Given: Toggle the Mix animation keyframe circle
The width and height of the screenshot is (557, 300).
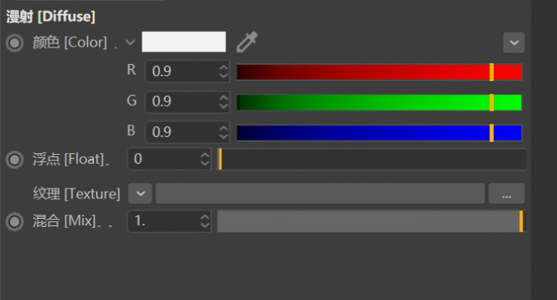Looking at the screenshot, I should point(15,221).
